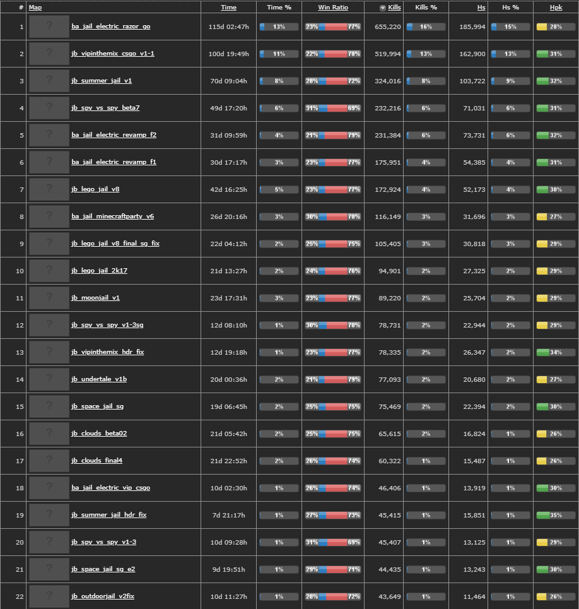Click the headshots value 22,944

click(x=474, y=325)
